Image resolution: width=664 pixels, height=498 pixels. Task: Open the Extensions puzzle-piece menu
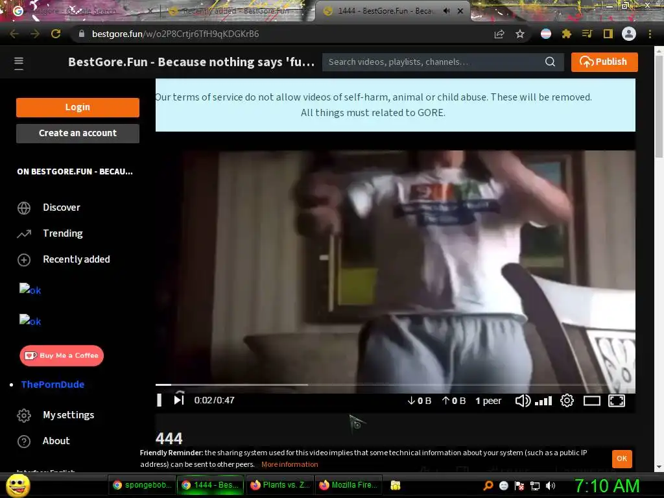[567, 34]
